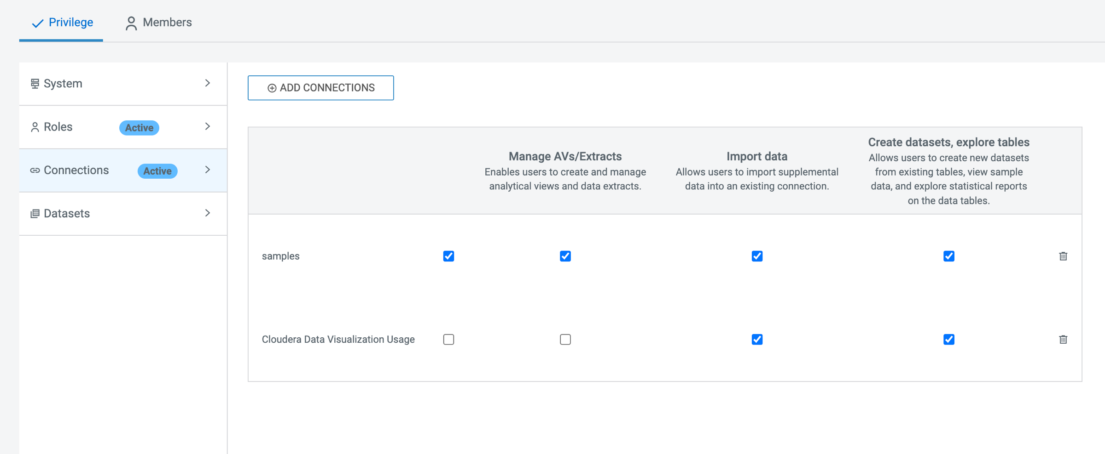
Task: Click the Active badge next to Roles
Action: (139, 128)
